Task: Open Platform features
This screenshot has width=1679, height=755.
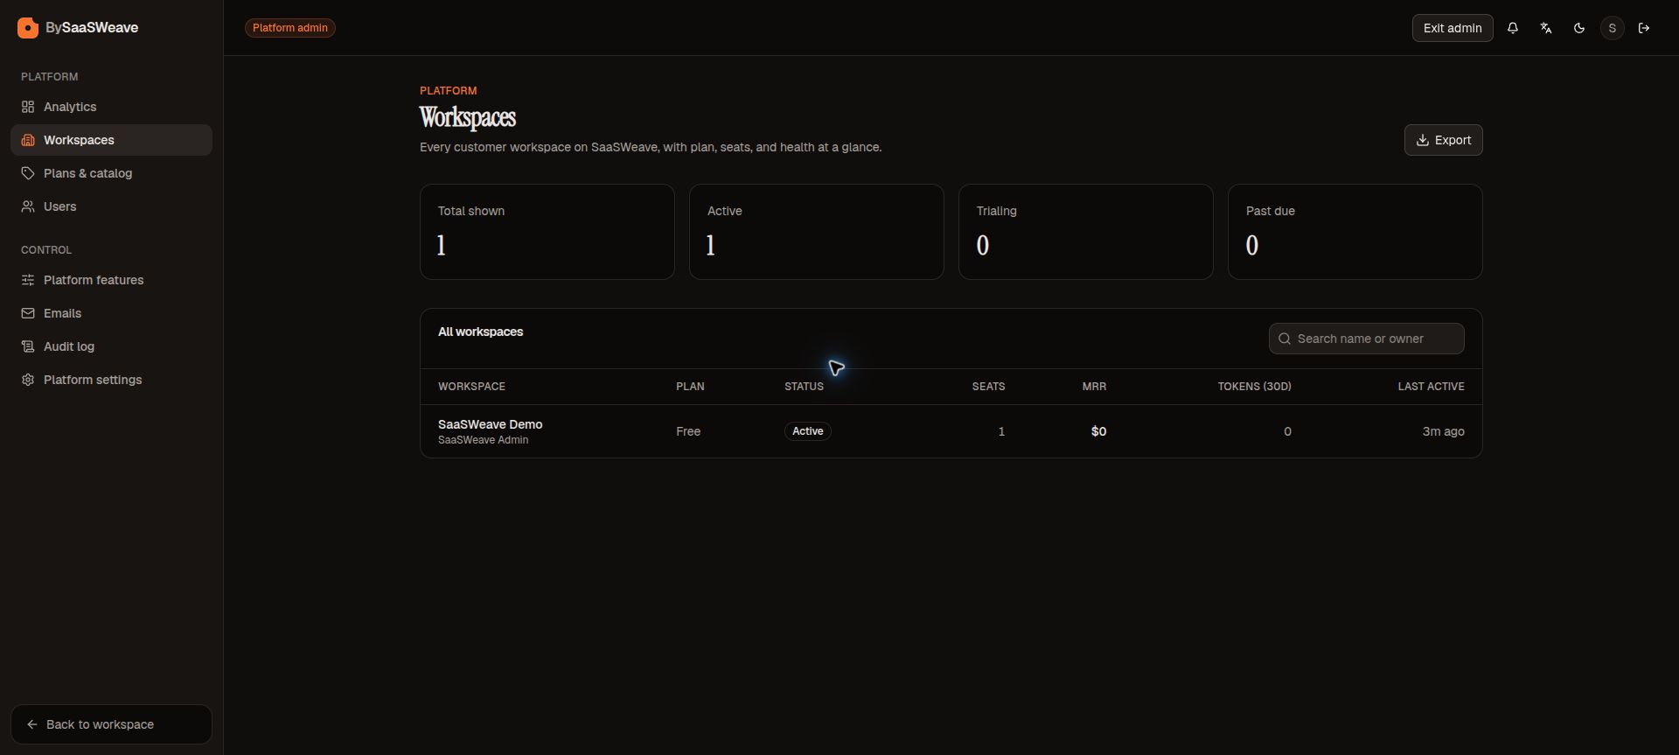Action: tap(111, 280)
